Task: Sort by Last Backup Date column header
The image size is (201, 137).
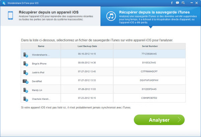Action: coord(87,46)
